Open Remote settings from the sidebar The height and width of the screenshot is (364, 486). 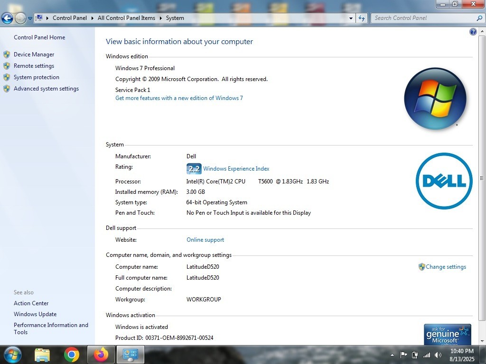pos(34,65)
